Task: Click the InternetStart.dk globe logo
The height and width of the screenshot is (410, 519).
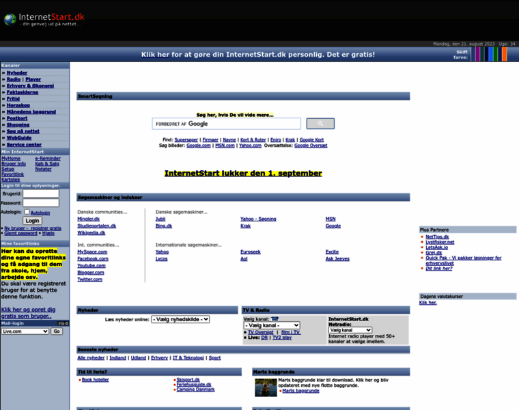Action: pyautogui.click(x=10, y=19)
